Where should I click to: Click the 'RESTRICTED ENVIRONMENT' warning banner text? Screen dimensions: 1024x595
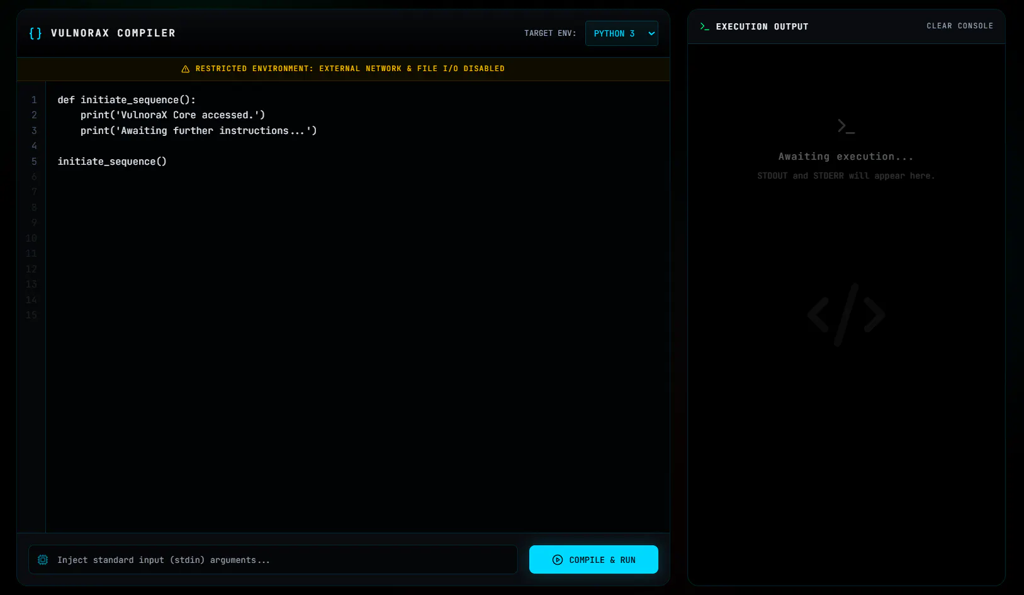pyautogui.click(x=350, y=69)
